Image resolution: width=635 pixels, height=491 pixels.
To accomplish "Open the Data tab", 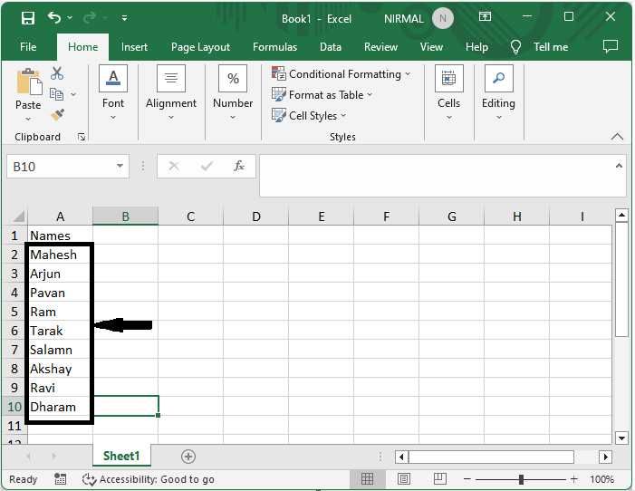I will coord(331,47).
